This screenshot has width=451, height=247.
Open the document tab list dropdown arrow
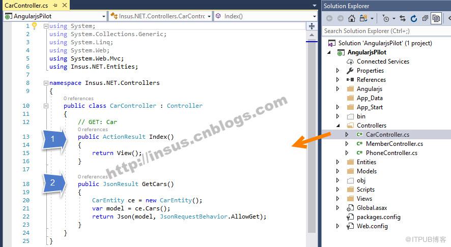[x=315, y=6]
